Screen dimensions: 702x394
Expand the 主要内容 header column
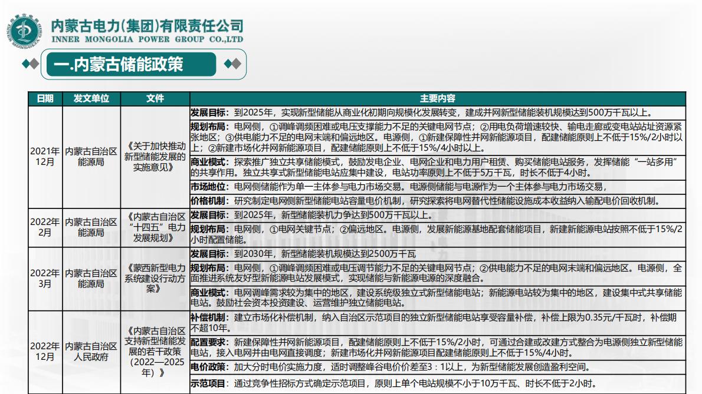(439, 99)
